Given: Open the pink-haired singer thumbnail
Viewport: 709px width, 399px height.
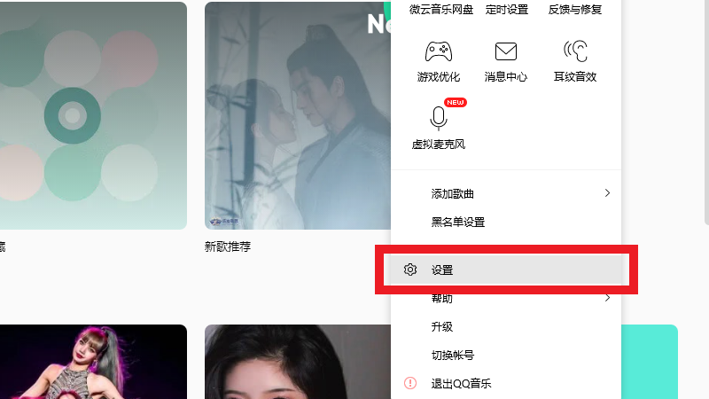Looking at the screenshot, I should click(93, 362).
